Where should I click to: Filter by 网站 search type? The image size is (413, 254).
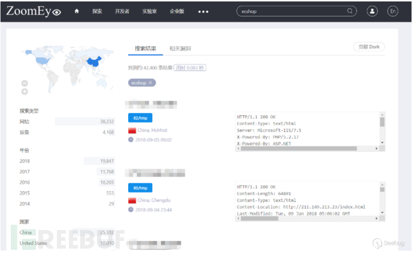[67, 121]
